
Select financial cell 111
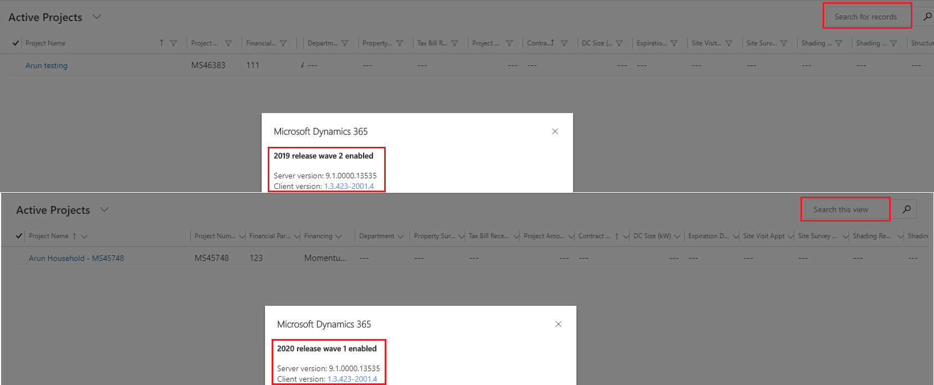pos(253,65)
